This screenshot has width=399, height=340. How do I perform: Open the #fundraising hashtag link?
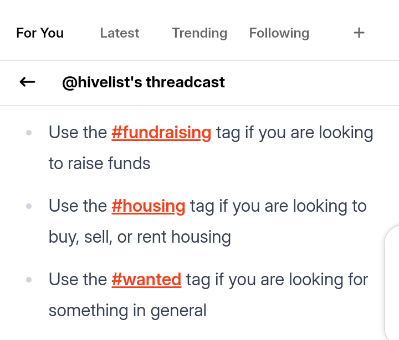pyautogui.click(x=161, y=133)
